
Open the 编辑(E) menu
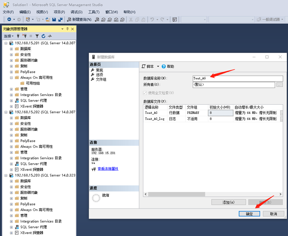[25, 12]
